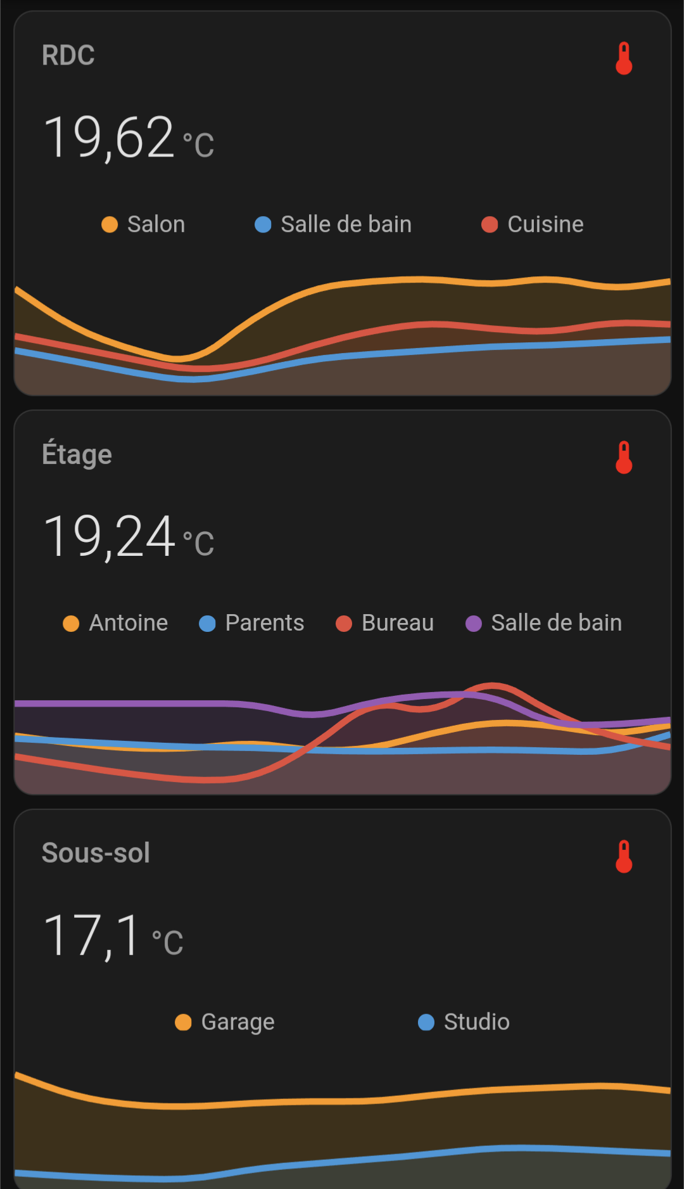Hide the Antoine series in Étage graph
The height and width of the screenshot is (1189, 684).
(116, 623)
